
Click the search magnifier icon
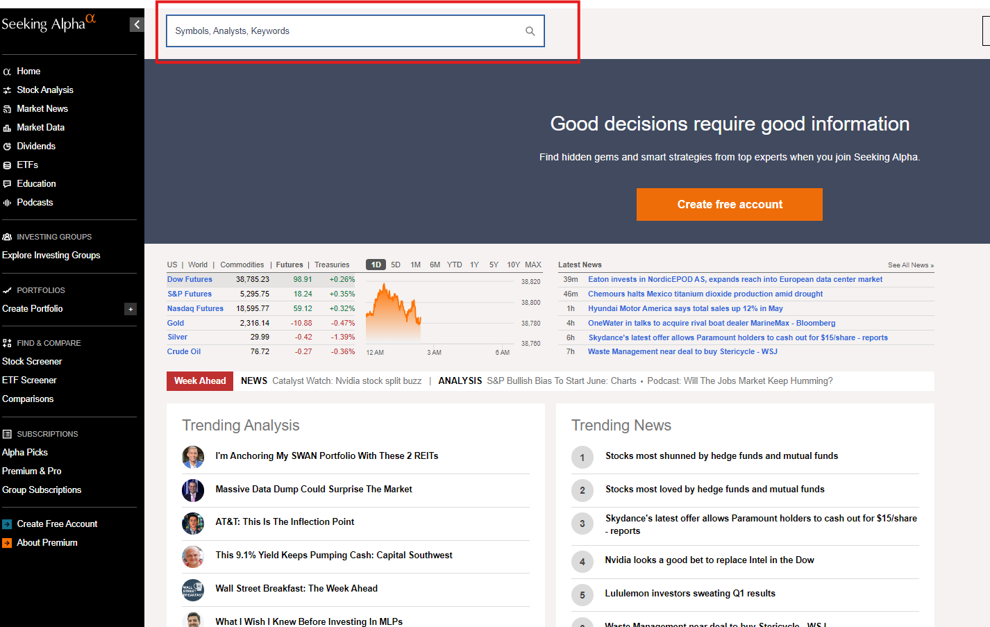pyautogui.click(x=530, y=31)
